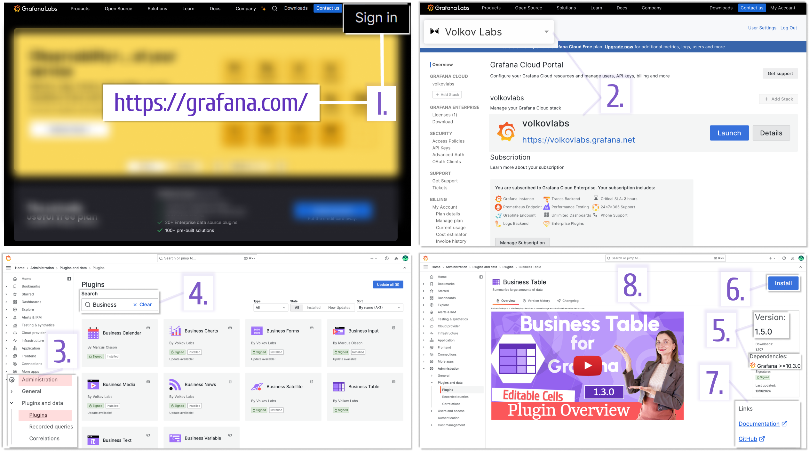
Task: Click the Business Variable plugin icon
Action: 175,438
